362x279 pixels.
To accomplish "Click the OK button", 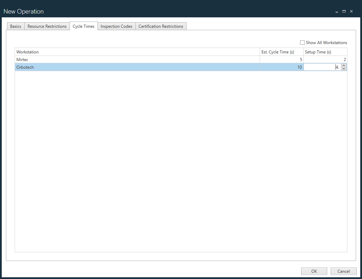I will click(x=314, y=271).
